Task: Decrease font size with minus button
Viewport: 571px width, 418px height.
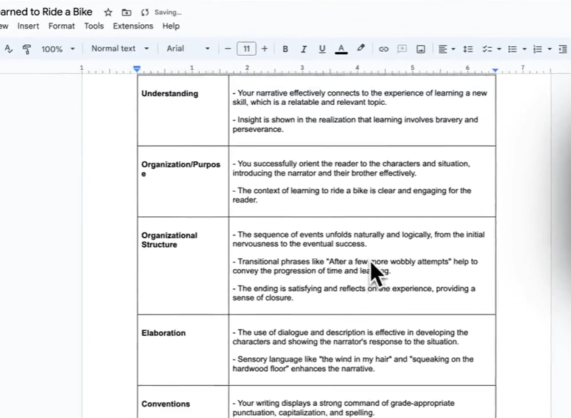Action: pyautogui.click(x=228, y=49)
